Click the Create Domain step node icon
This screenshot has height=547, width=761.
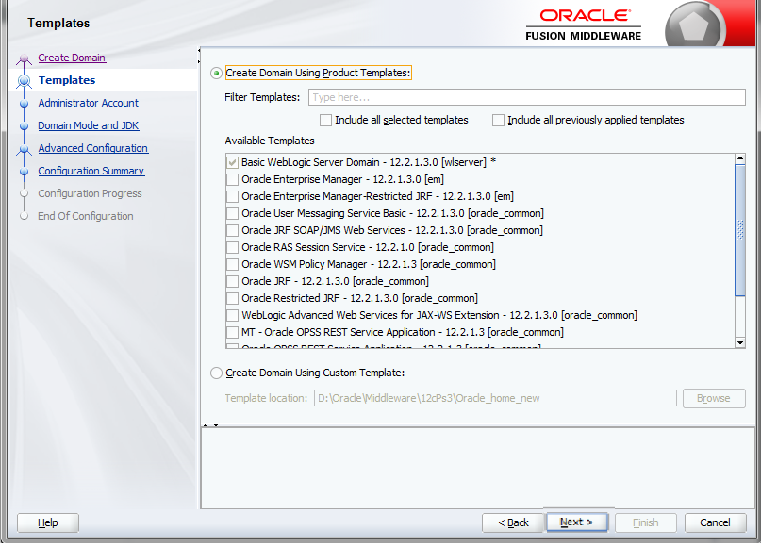(x=24, y=59)
